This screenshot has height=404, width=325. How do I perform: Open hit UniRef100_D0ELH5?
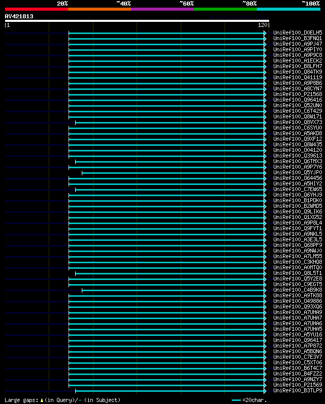(298, 33)
